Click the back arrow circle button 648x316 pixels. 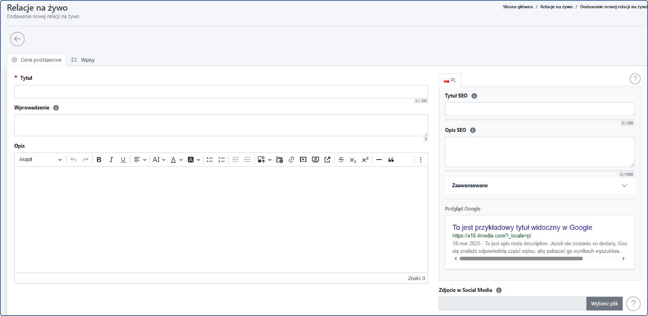coord(17,39)
